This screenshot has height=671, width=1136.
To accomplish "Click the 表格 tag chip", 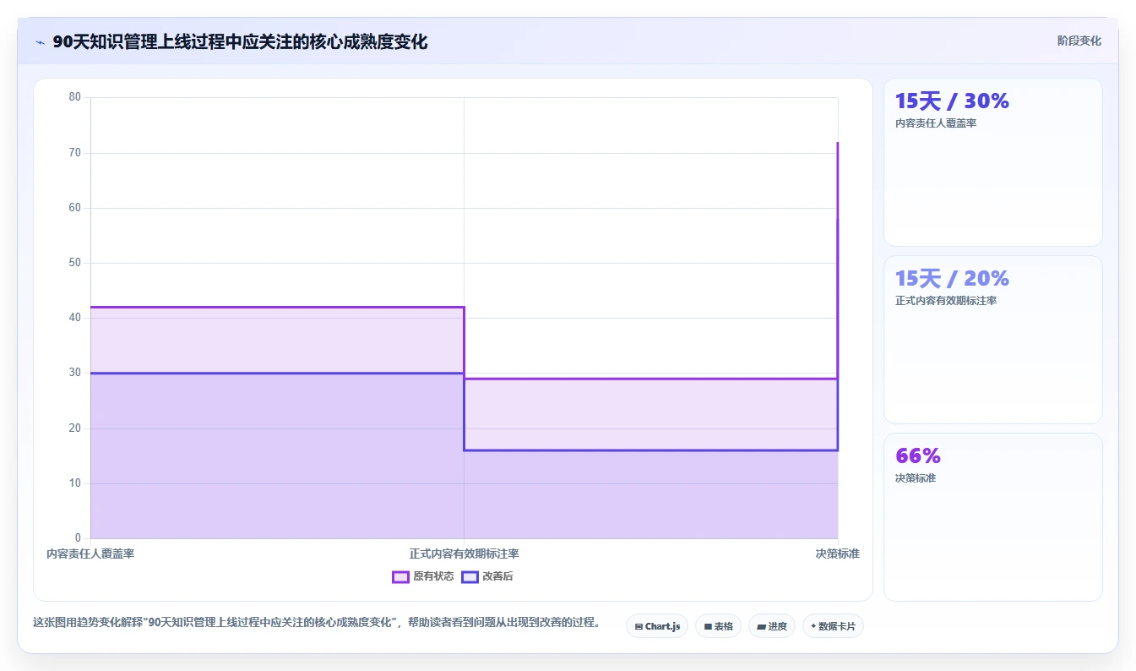I will [718, 626].
